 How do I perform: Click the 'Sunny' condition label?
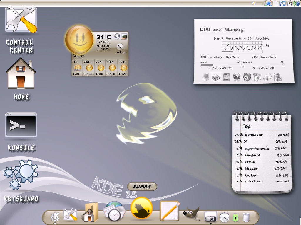tap(78, 56)
